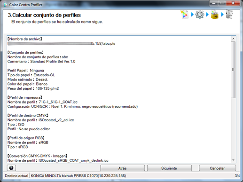
Task: Click the 3/4 page indicator in status bar
Action: pos(237,176)
